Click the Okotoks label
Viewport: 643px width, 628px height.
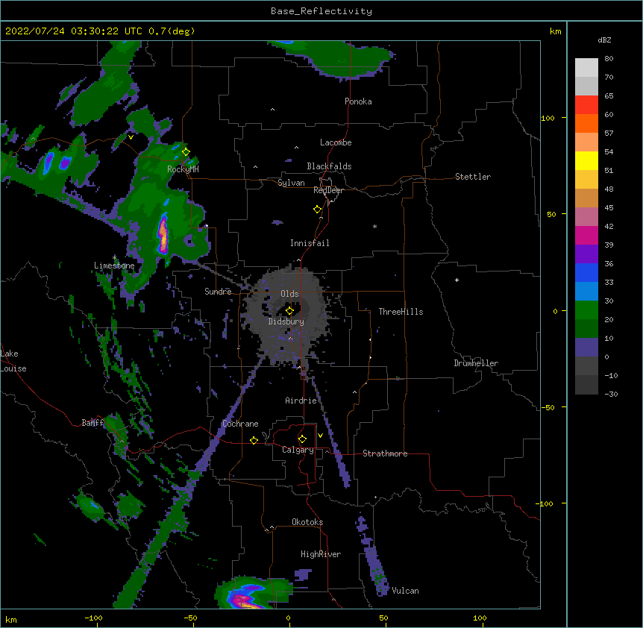click(x=307, y=522)
